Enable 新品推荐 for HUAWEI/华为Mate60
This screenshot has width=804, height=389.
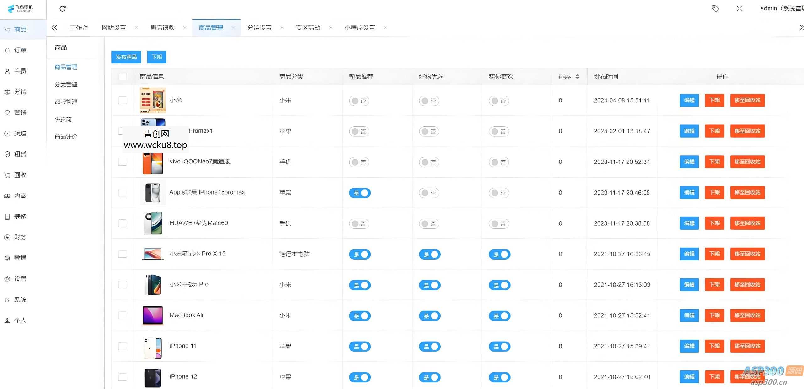pos(359,223)
